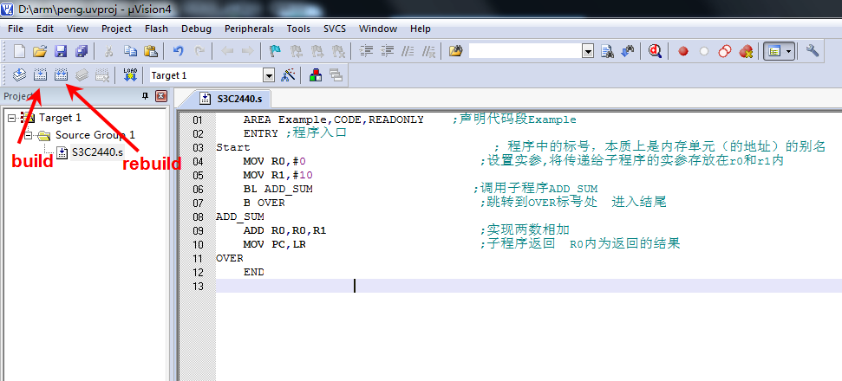
Task: Open Configuration with the wrench icon
Action: (813, 51)
